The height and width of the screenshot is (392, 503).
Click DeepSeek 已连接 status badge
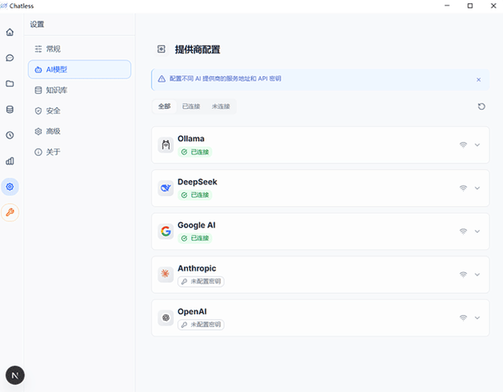195,195
